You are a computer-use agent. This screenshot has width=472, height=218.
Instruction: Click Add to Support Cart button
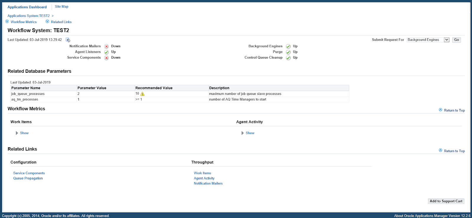click(446, 201)
